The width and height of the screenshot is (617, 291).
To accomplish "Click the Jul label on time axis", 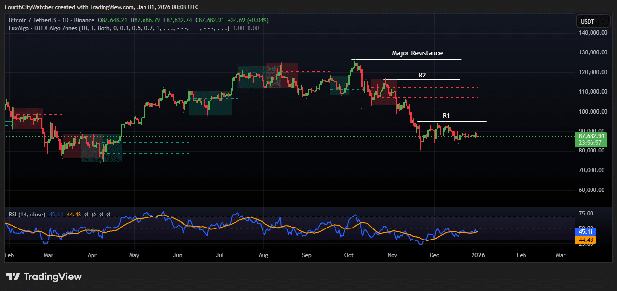I will [x=220, y=255].
